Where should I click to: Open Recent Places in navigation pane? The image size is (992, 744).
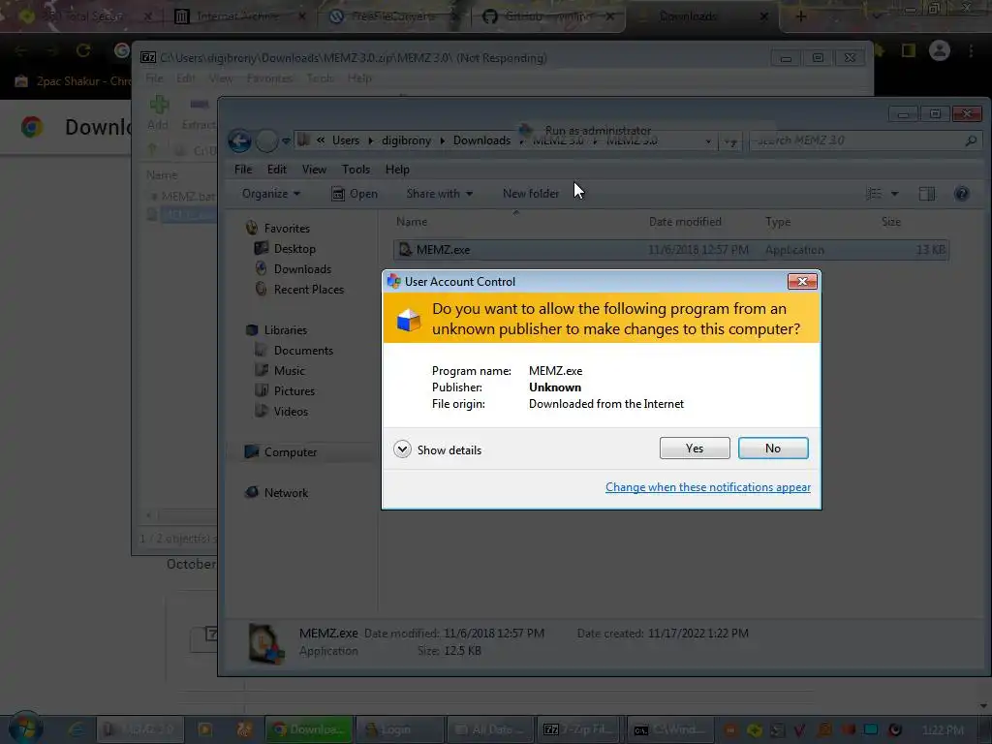pyautogui.click(x=308, y=289)
